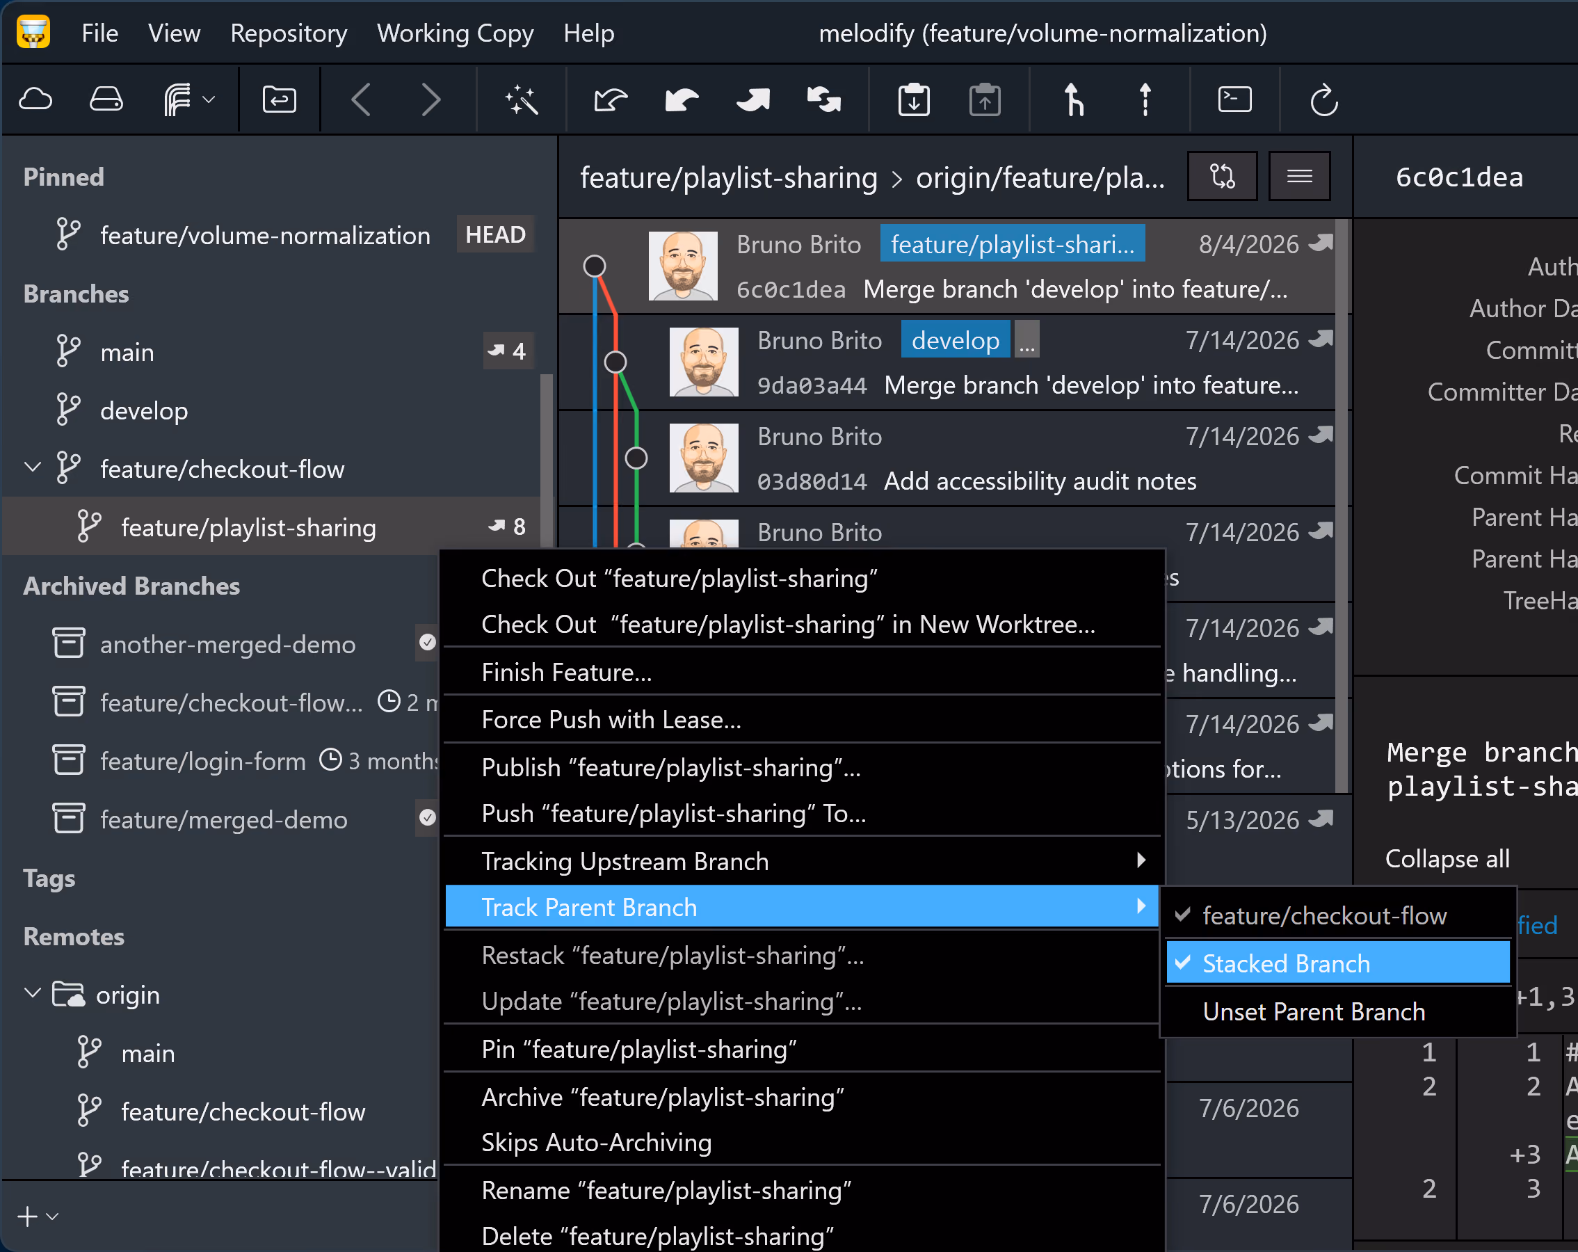This screenshot has width=1578, height=1252.
Task: Open the Working Copy menu
Action: pyautogui.click(x=455, y=33)
